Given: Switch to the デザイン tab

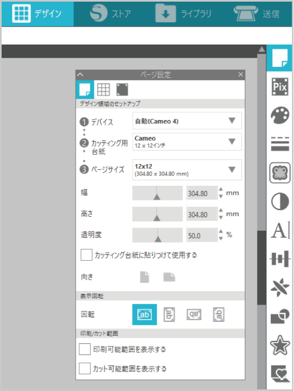Looking at the screenshot, I should [x=37, y=14].
